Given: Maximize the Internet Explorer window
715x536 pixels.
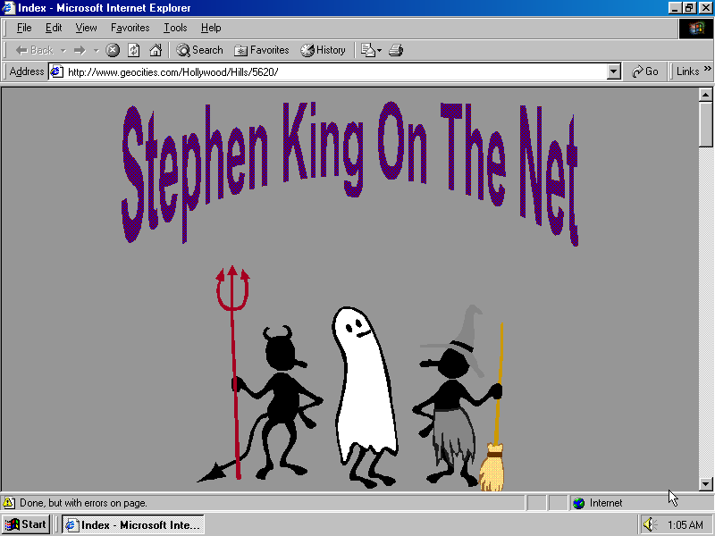Looking at the screenshot, I should (x=689, y=8).
